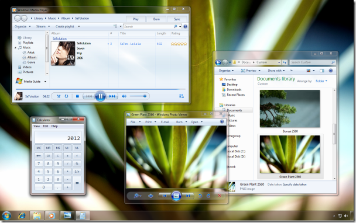Open the Stream dropdown menu
This screenshot has width=356, height=223.
(43, 26)
